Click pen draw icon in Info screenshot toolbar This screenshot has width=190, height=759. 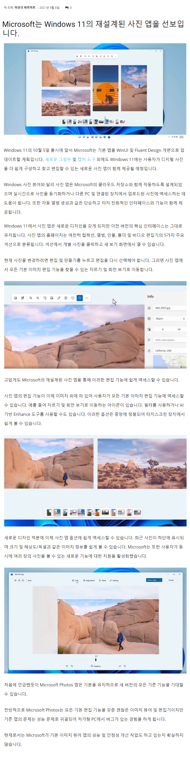coord(59,298)
